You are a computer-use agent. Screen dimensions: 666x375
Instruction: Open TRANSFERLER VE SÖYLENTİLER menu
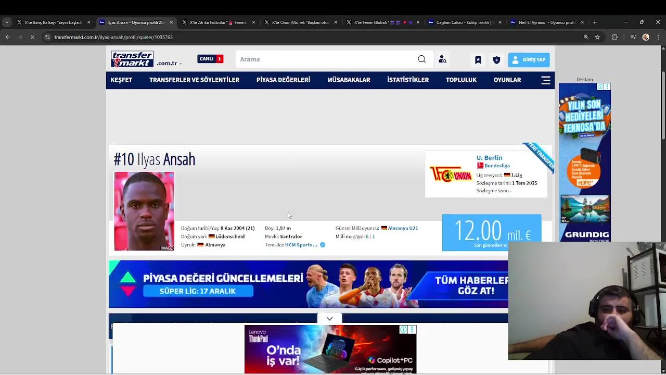(194, 80)
